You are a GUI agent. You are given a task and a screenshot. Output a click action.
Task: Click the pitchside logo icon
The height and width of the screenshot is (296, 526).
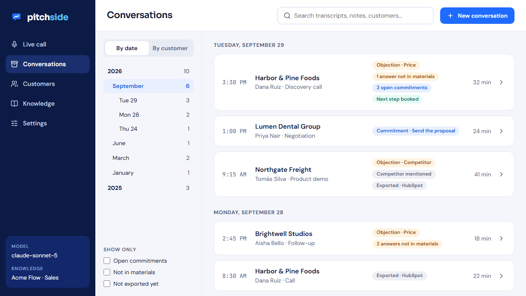click(16, 17)
